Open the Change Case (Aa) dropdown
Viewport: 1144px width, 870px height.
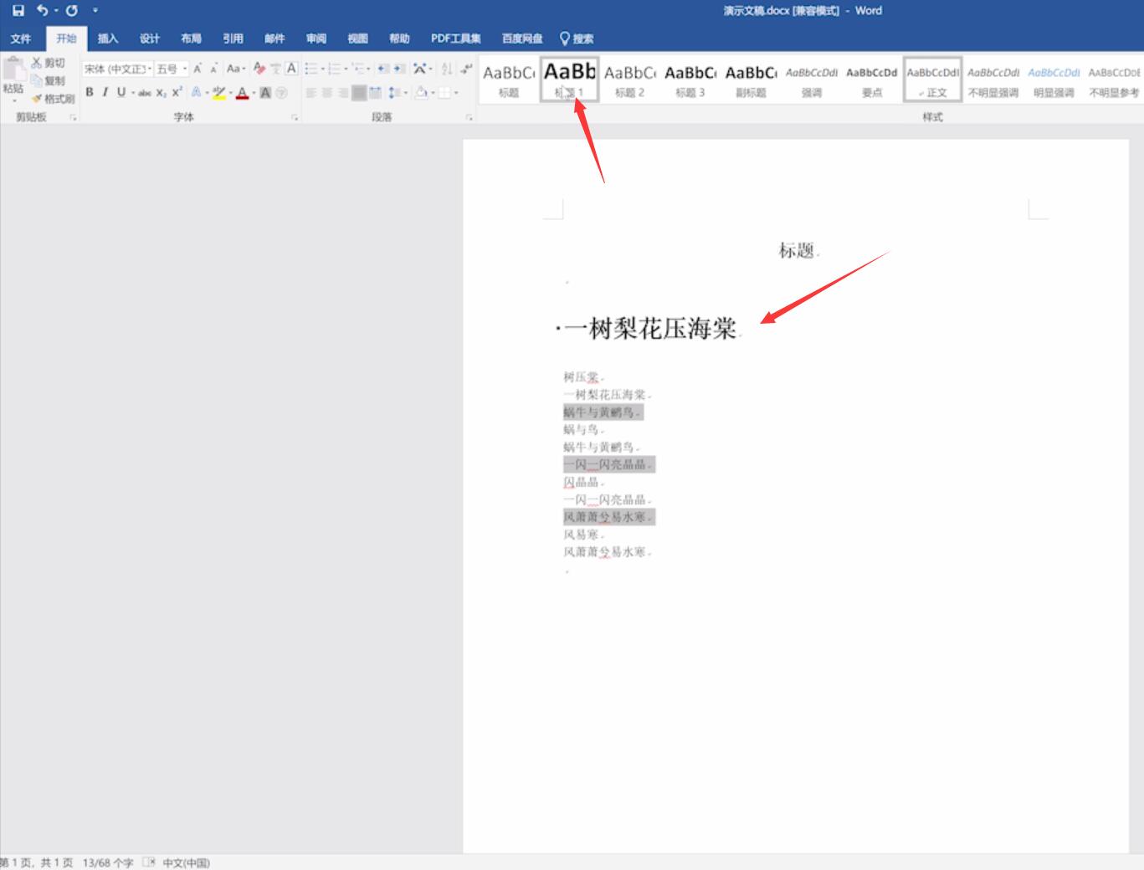click(x=236, y=69)
